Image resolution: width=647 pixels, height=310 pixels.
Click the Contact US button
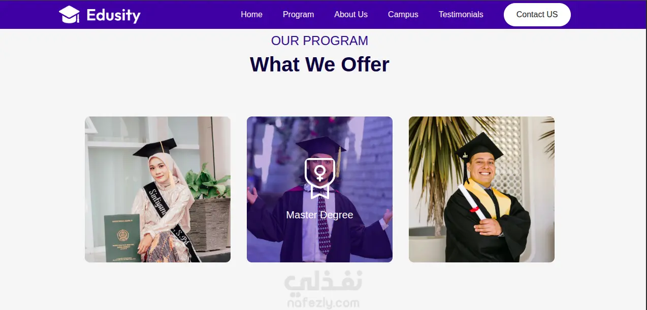[537, 15]
